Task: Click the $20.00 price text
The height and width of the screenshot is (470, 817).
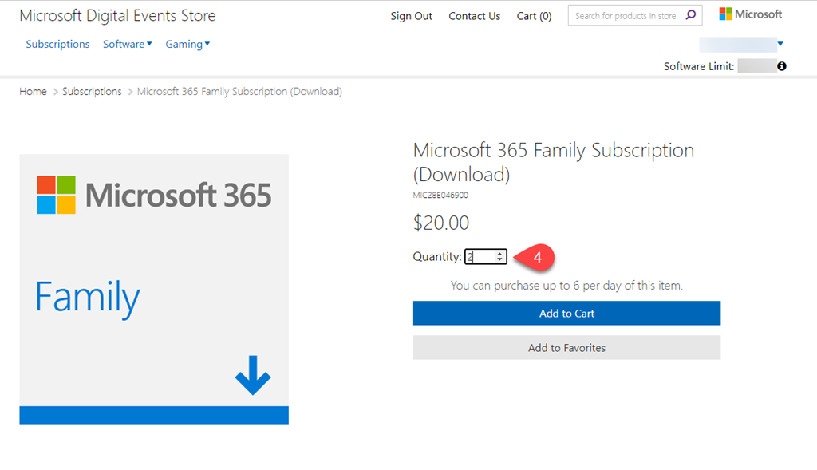Action: click(440, 223)
